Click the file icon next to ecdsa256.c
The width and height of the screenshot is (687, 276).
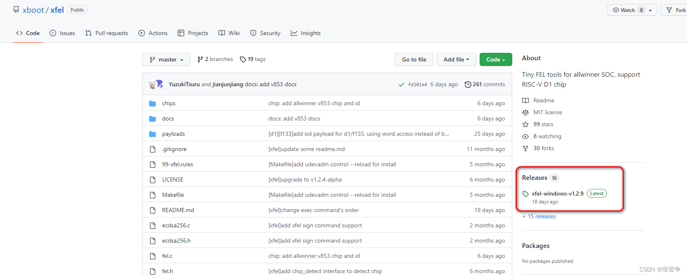coord(152,226)
